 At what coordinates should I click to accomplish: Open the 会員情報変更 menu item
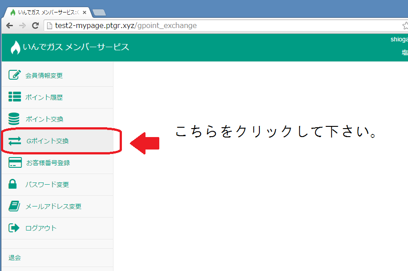[x=44, y=76]
